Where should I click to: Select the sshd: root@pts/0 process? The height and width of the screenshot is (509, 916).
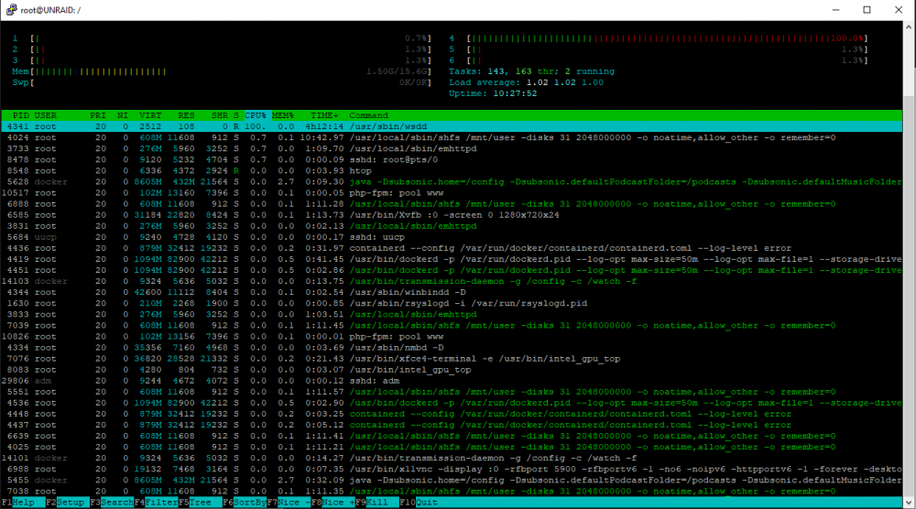point(452,160)
